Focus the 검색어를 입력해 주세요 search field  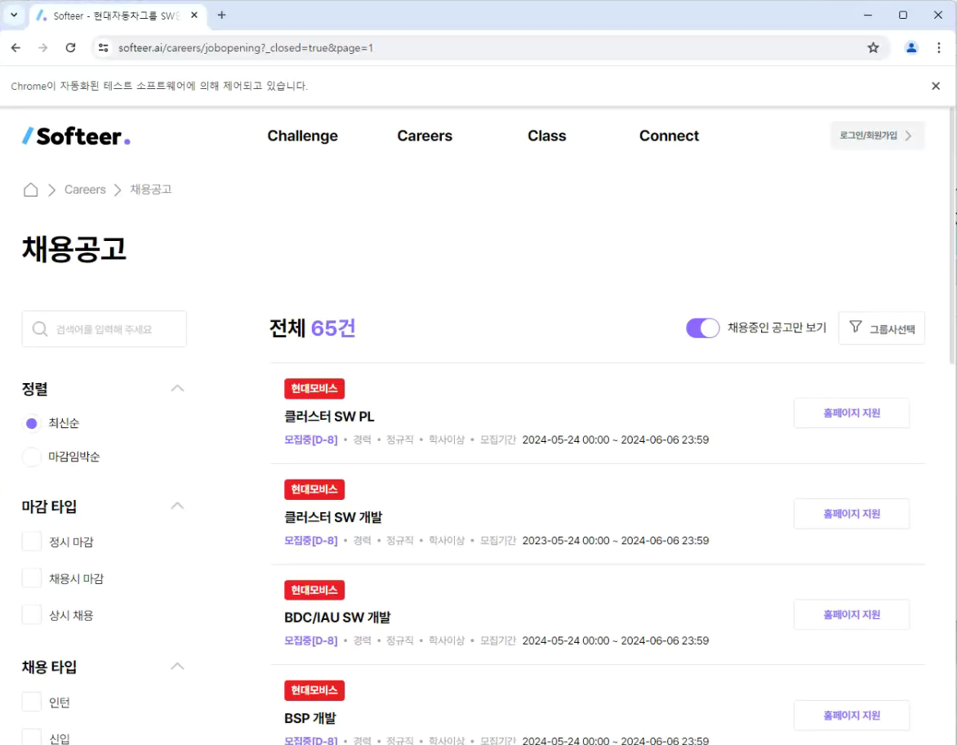click(105, 329)
